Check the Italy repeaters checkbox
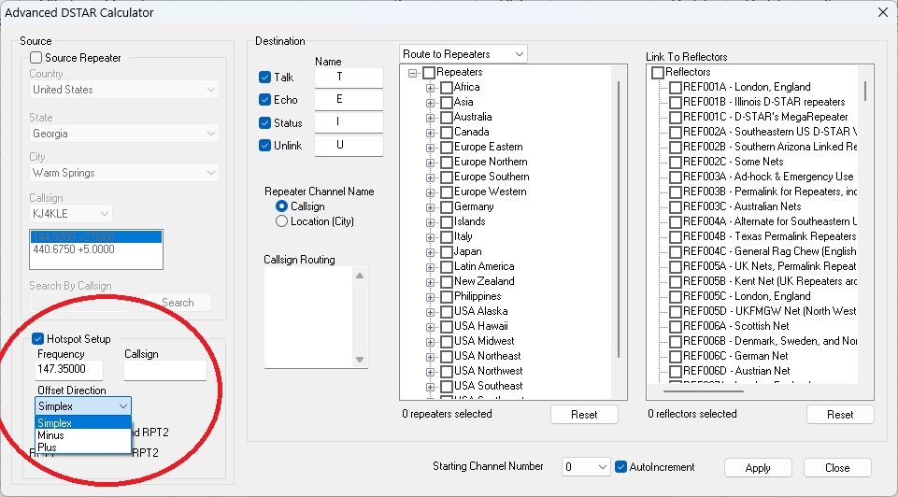The width and height of the screenshot is (898, 497). click(447, 237)
